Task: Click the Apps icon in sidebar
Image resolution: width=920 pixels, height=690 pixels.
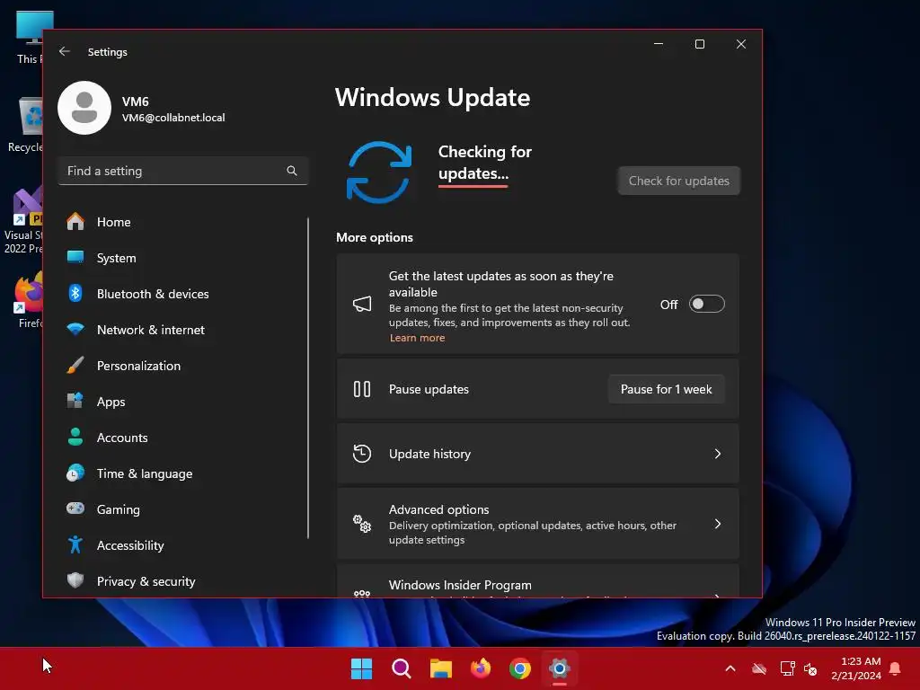Action: point(75,402)
